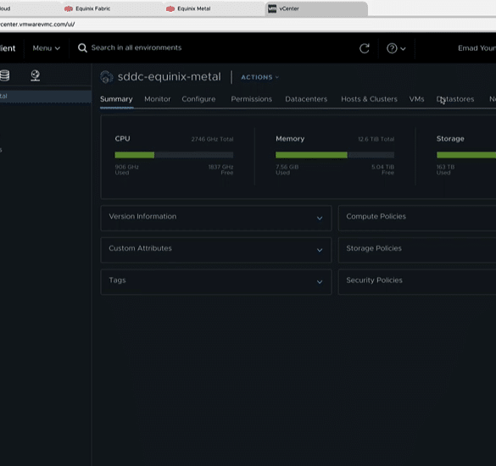The image size is (496, 466).
Task: Click the Equinix Fabric tab favicon
Action: [x=69, y=8]
